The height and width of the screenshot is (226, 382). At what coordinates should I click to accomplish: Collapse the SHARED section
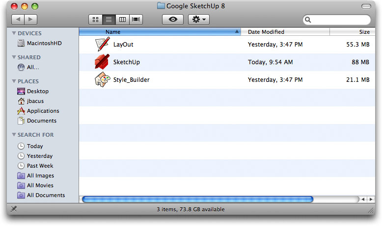[x=14, y=57]
